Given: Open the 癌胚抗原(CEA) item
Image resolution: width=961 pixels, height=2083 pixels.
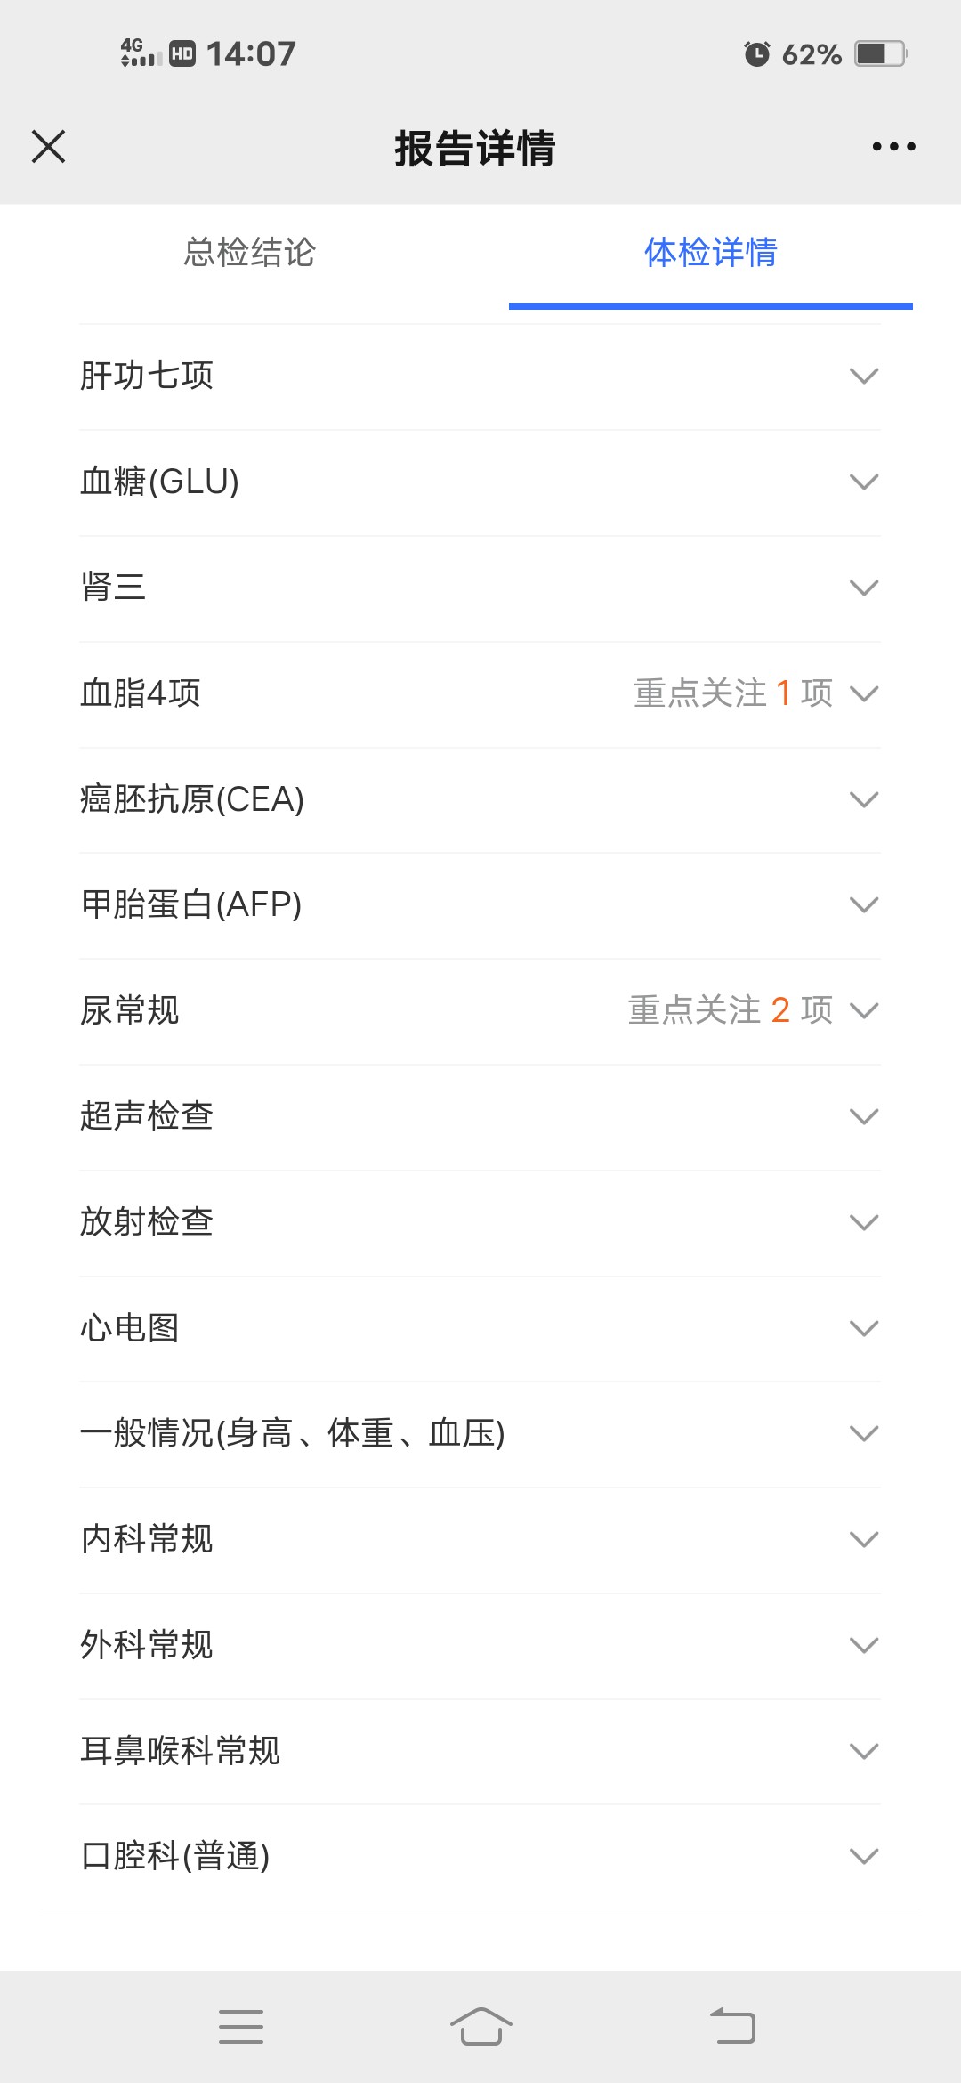Looking at the screenshot, I should [192, 799].
